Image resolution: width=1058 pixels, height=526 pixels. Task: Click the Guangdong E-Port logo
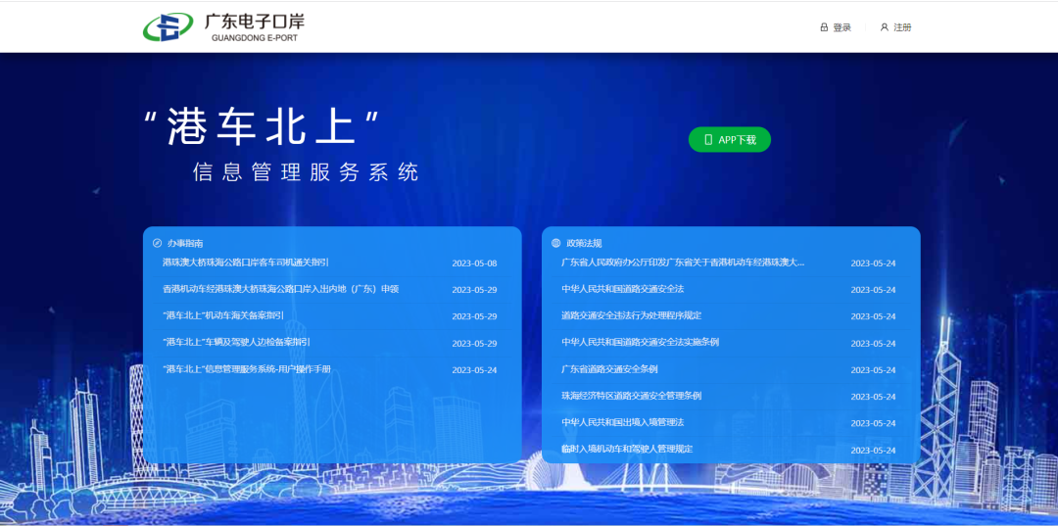pos(223,27)
